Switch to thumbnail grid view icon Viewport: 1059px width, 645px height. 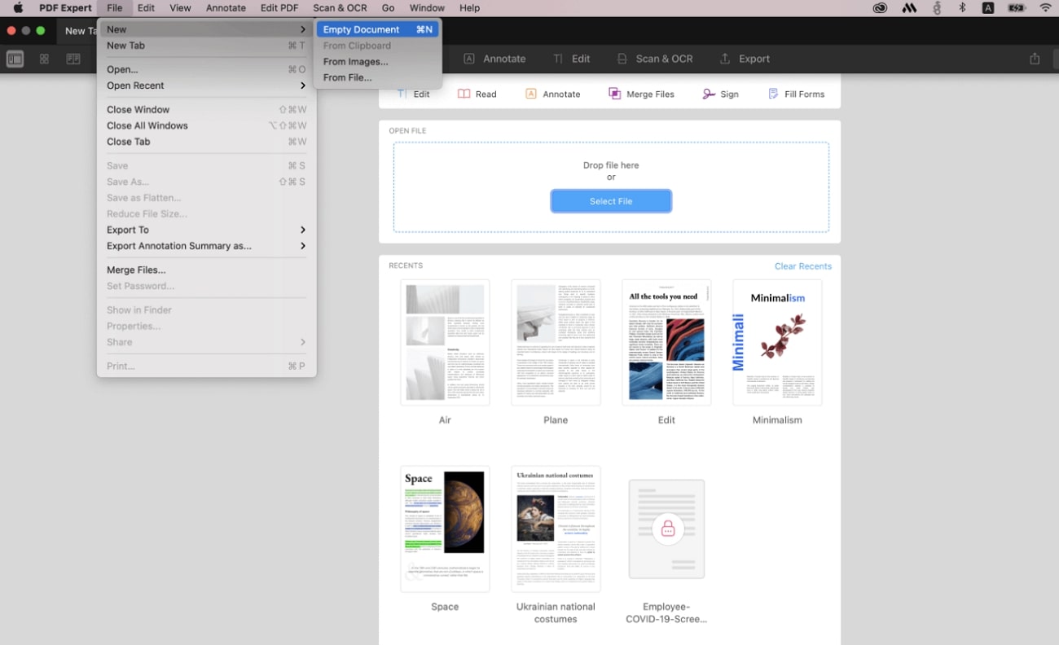click(44, 59)
